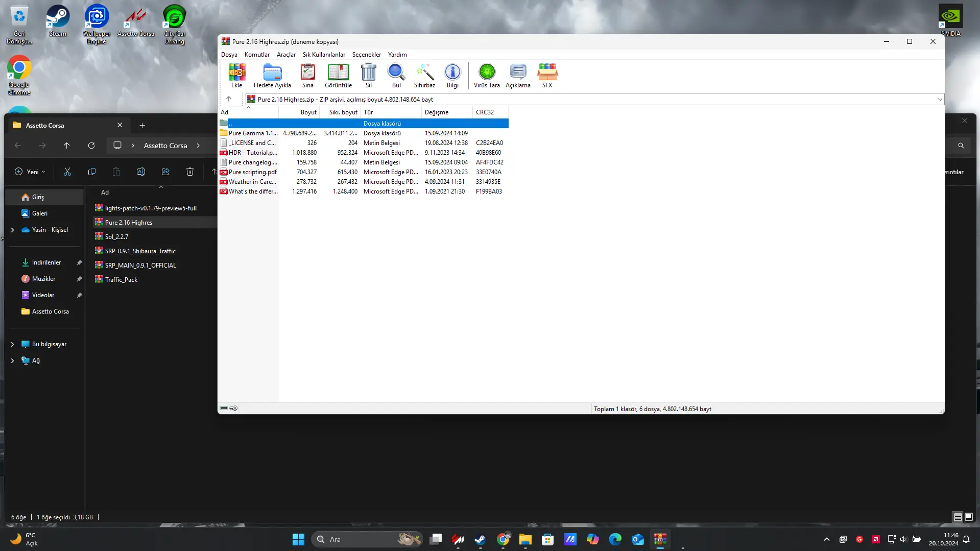980x551 pixels.
Task: Open the Seçenekler menu
Action: (366, 55)
